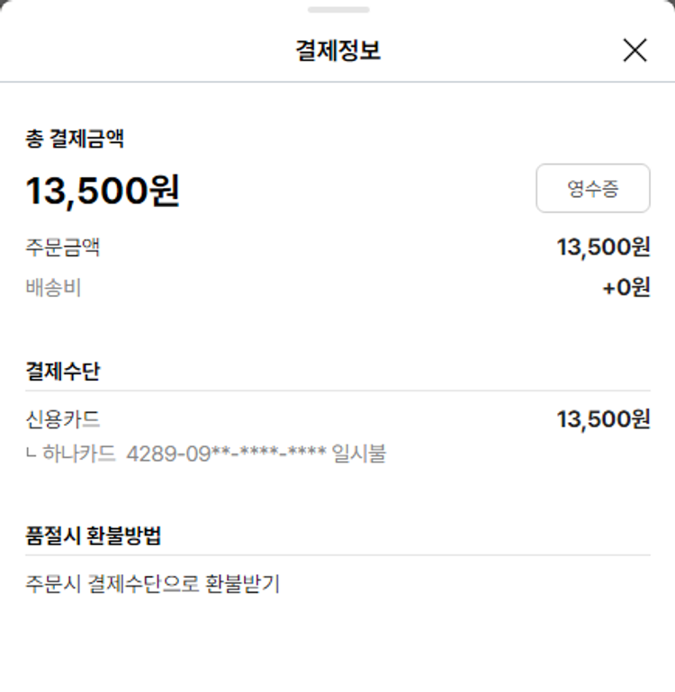The image size is (675, 692).
Task: Close the 결제정보 payment info sheet
Action: coord(634,50)
